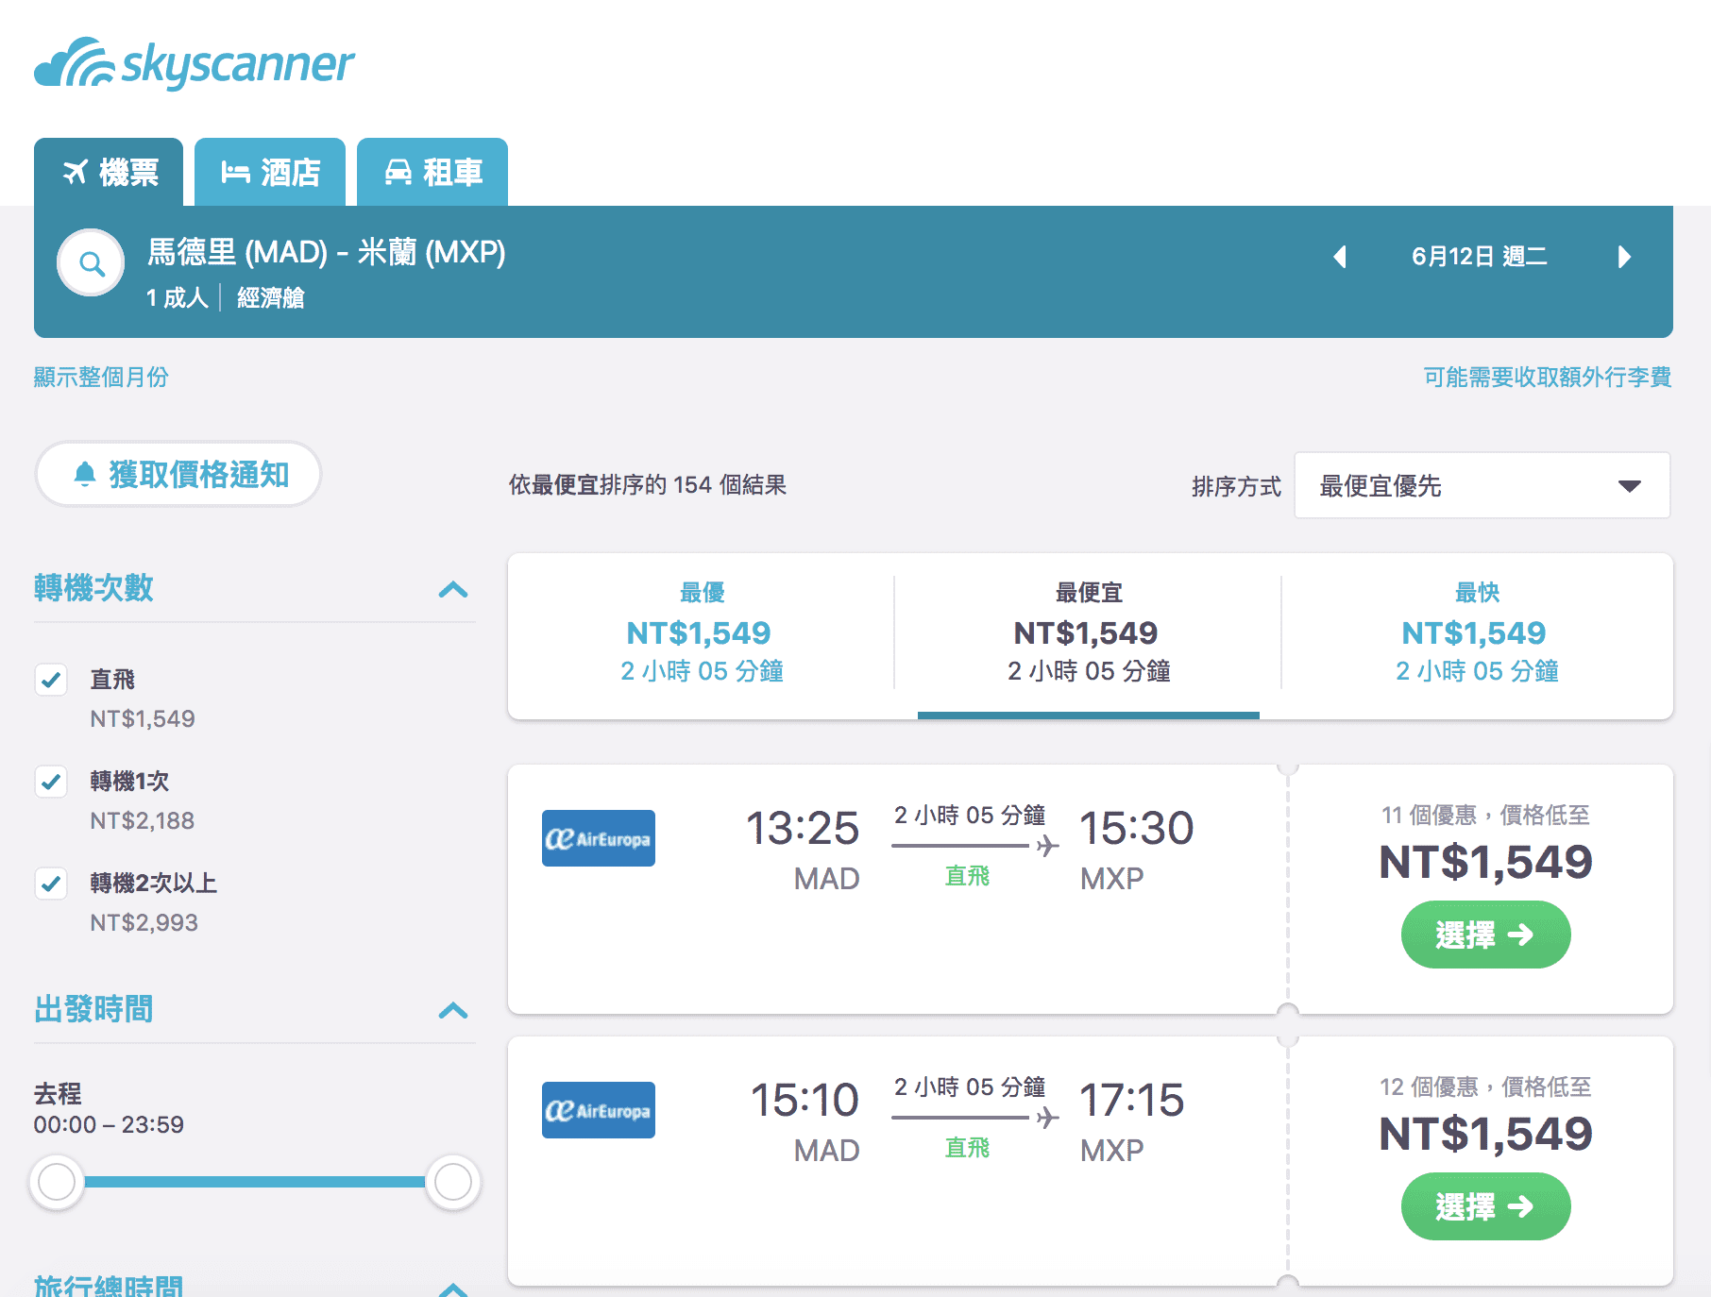Click 12 個優惠，價格低至 text
This screenshot has height=1297, width=1711.
click(1485, 1086)
